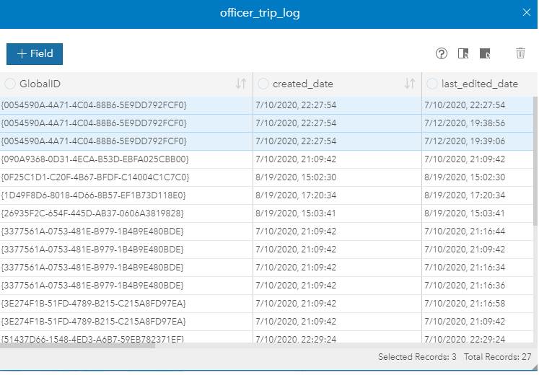
Task: Add a new field with Field button
Action: [x=35, y=54]
